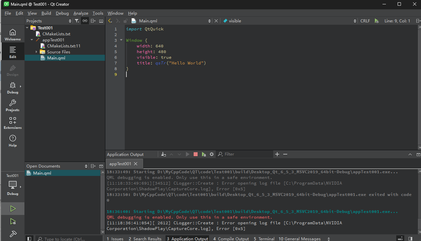Collapse the Test001 project tree node
The image size is (421, 241).
coord(27,28)
